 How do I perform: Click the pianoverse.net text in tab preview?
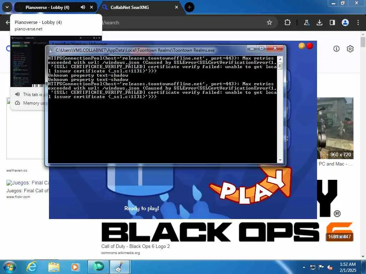coord(29,29)
